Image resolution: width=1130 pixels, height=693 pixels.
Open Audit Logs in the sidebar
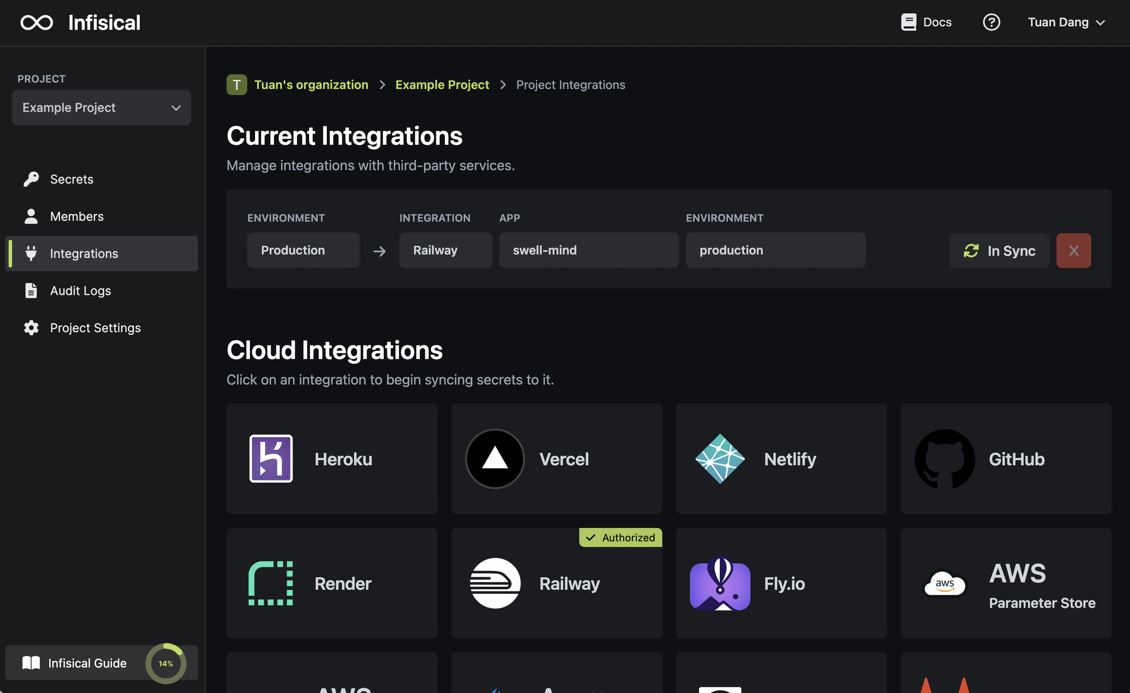pyautogui.click(x=101, y=291)
